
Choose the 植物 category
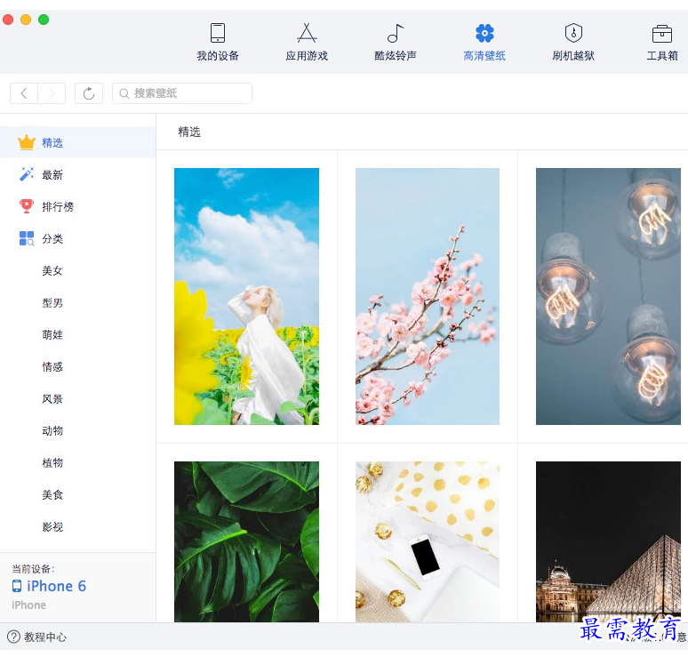click(52, 462)
